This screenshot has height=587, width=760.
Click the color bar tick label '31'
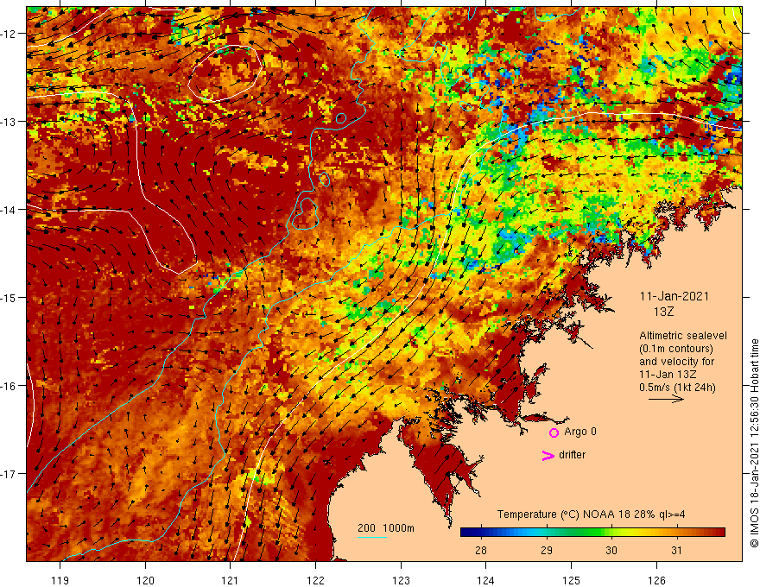677,550
